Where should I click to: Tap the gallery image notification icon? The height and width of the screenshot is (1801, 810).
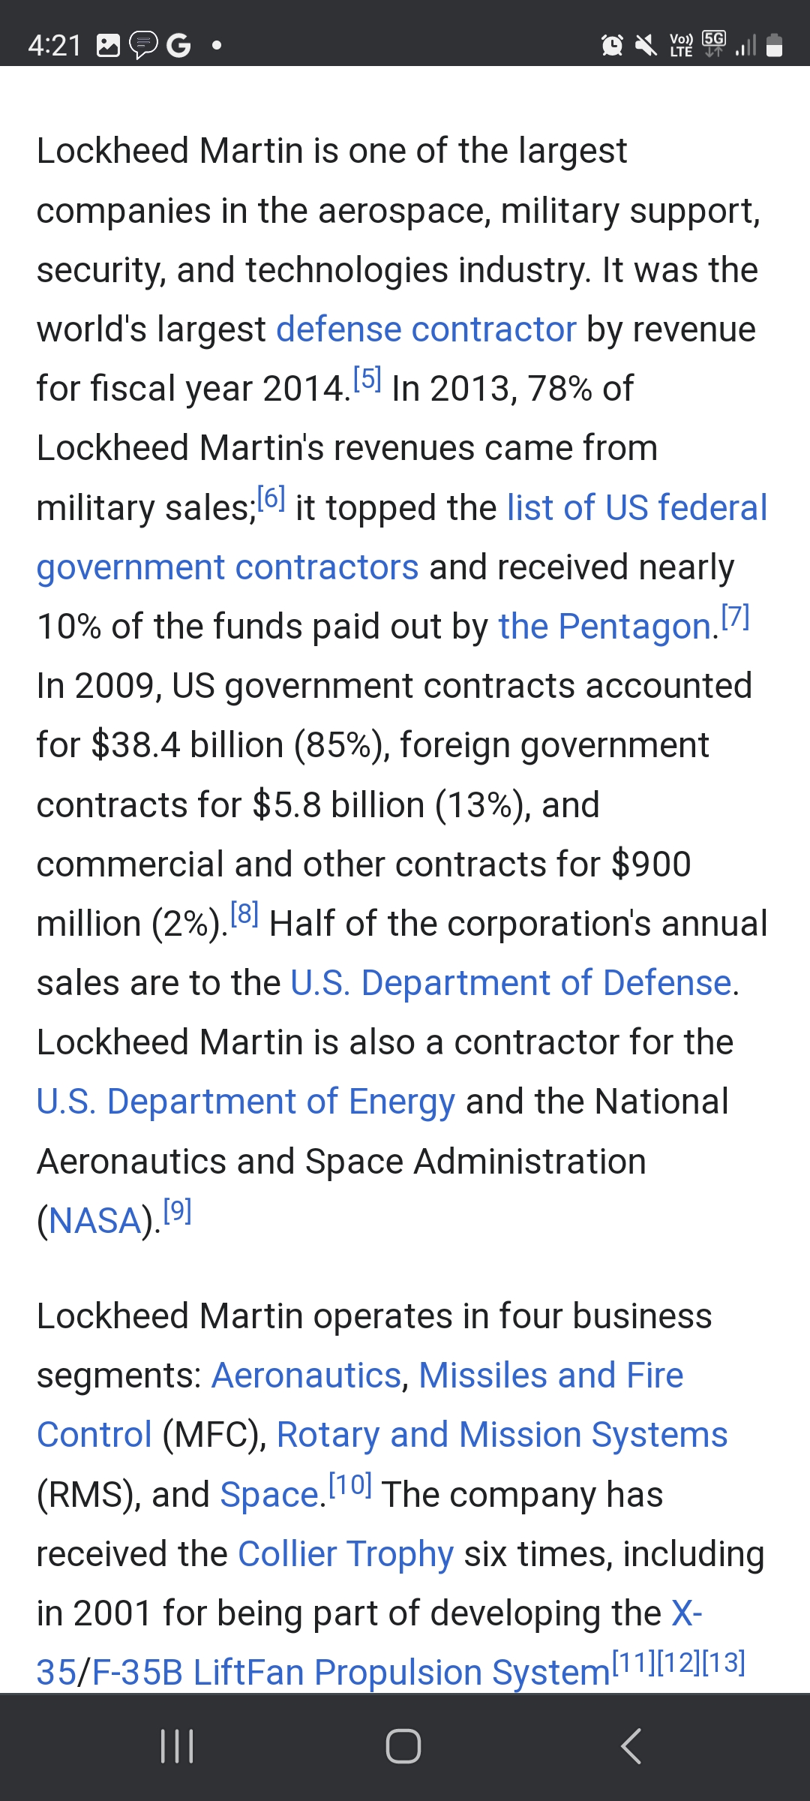point(109,46)
